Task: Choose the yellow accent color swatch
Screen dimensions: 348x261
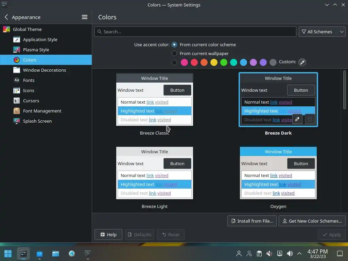Action: 214,63
